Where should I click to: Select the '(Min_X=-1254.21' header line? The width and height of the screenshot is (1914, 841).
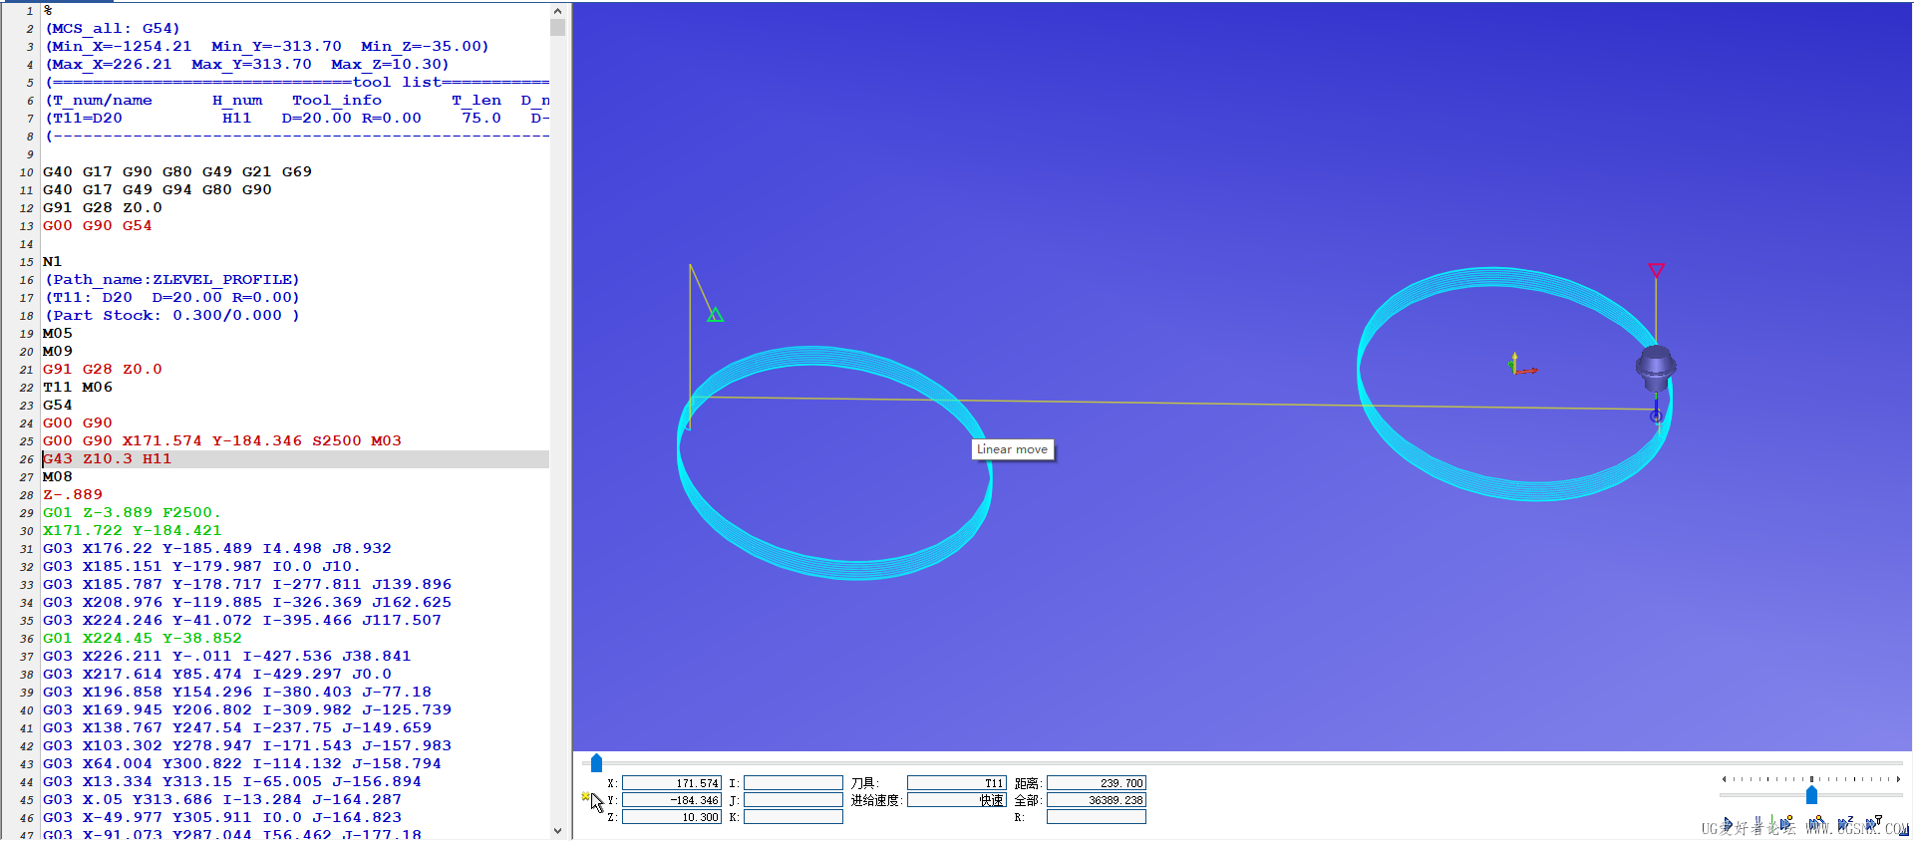click(266, 47)
